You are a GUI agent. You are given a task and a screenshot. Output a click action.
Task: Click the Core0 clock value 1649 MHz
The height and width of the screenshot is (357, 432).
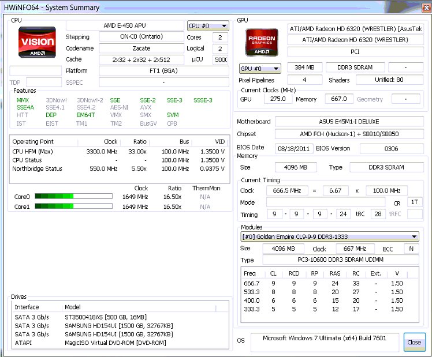(135, 197)
